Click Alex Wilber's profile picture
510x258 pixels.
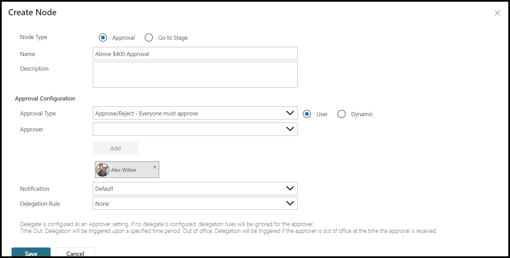click(102, 170)
